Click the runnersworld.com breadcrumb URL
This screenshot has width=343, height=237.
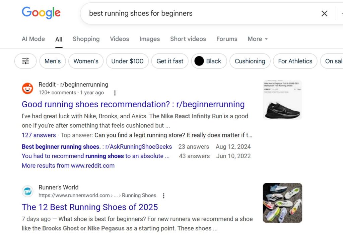(x=97, y=195)
